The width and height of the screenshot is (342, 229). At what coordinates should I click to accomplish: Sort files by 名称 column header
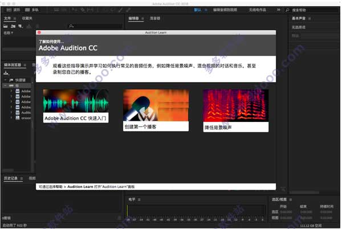coord(8,33)
